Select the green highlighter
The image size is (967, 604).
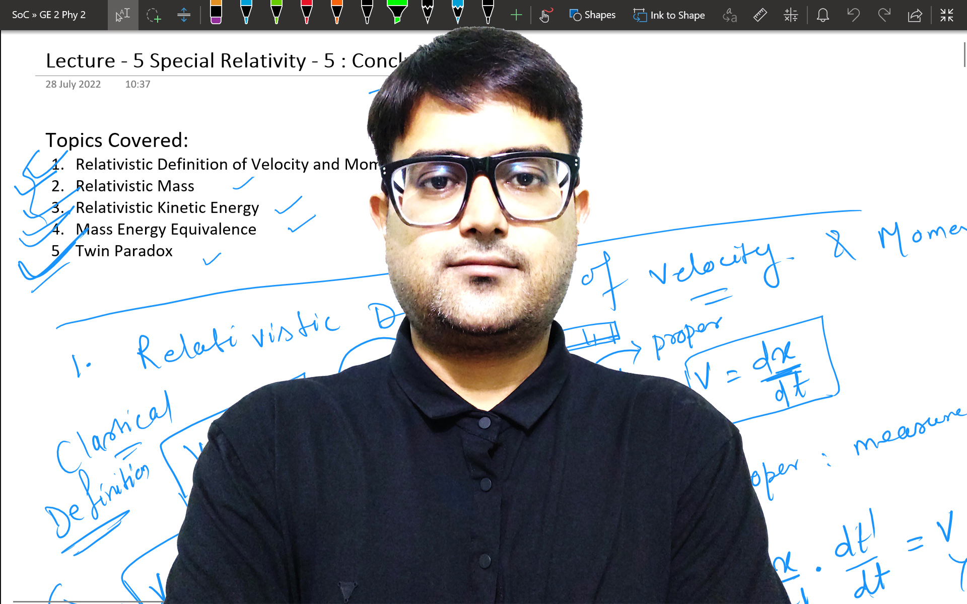click(x=397, y=13)
